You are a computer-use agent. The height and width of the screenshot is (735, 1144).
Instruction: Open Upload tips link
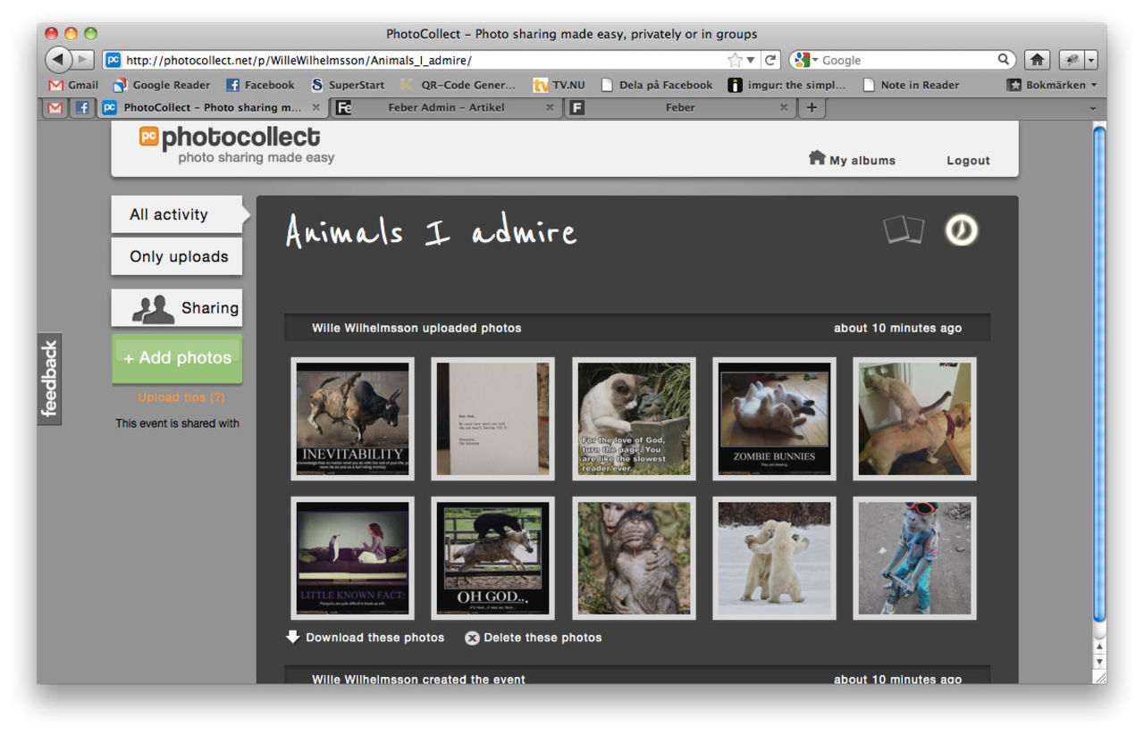[x=176, y=397]
